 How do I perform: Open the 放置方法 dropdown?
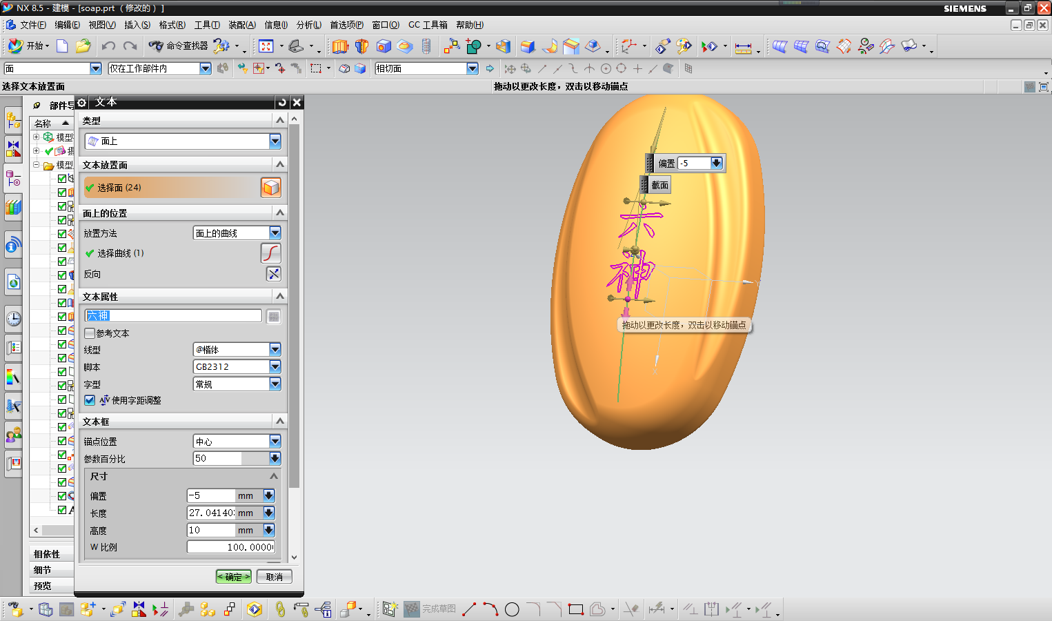(237, 233)
